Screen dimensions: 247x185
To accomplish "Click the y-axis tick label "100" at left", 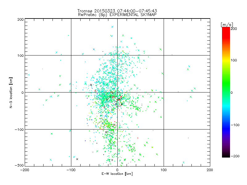I will 20,55.
